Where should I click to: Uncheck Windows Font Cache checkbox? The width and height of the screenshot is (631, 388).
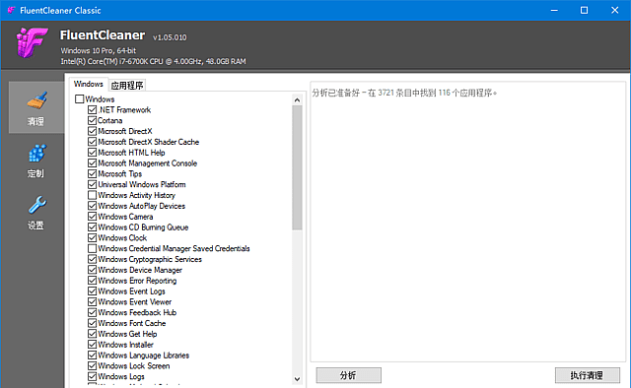92,323
